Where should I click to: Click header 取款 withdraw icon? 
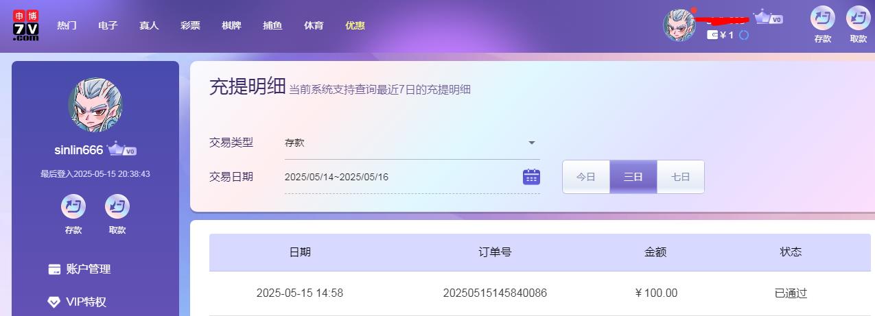tap(859, 18)
